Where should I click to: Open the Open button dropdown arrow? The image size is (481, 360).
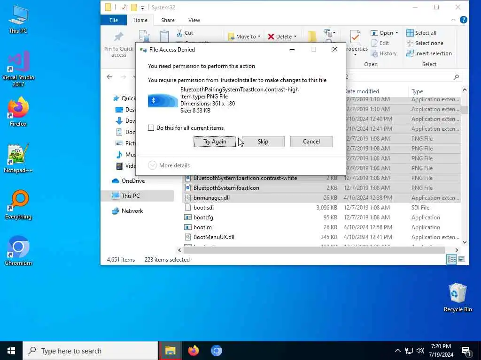[396, 32]
